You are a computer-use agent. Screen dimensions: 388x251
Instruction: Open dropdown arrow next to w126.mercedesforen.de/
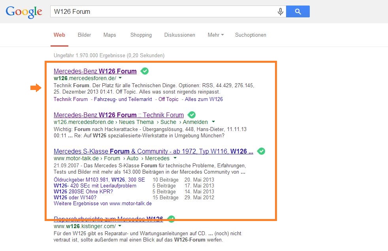[x=120, y=78]
